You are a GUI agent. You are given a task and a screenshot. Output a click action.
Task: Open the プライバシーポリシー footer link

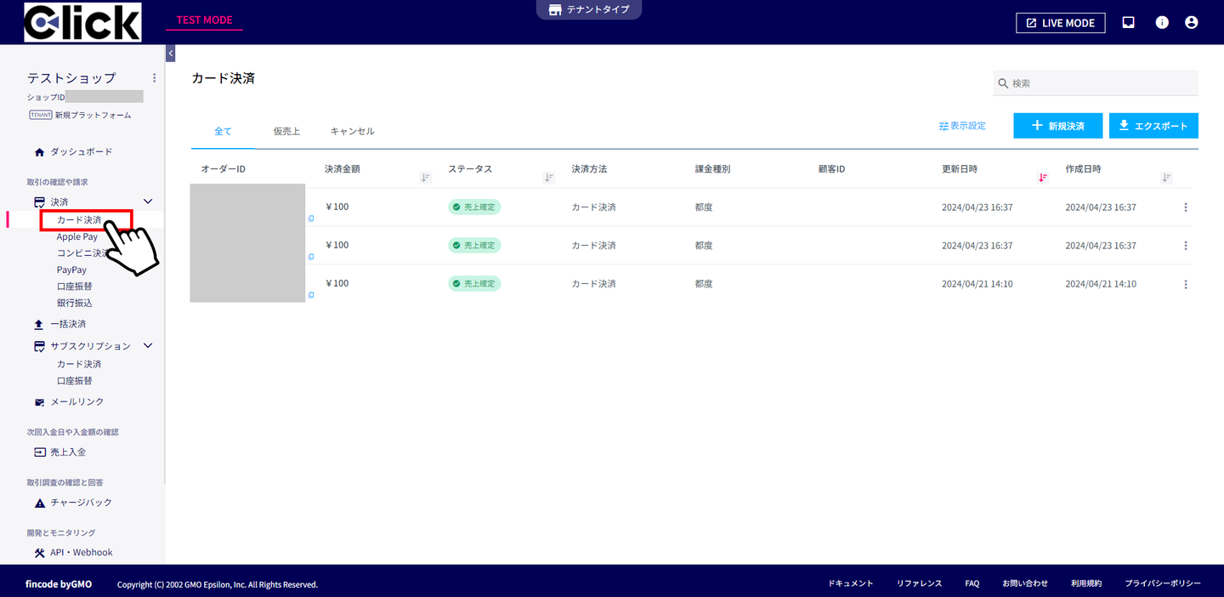pyautogui.click(x=1163, y=584)
